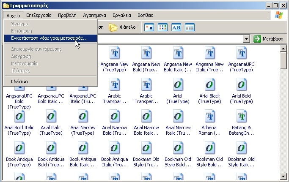Image resolution: width=289 pixels, height=182 pixels.
Task: Select the Arial Narrow Italic font icon
Action: click(x=178, y=116)
